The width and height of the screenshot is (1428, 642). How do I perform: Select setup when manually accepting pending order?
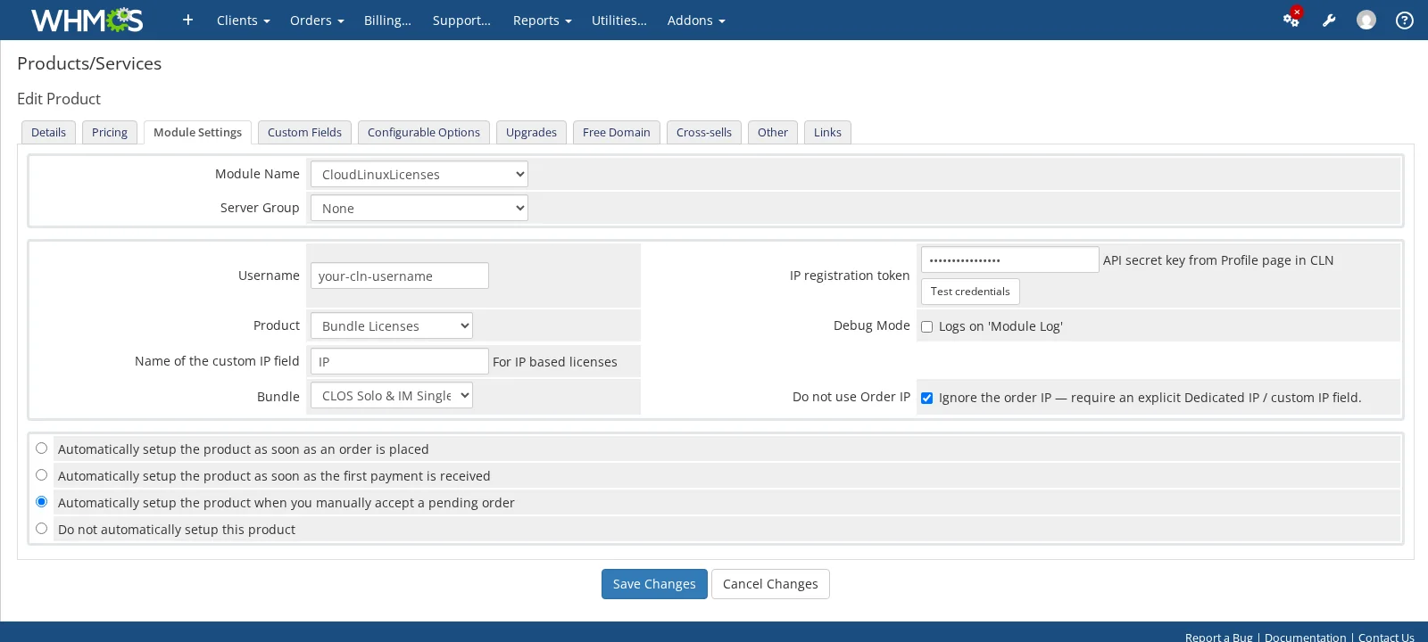click(41, 502)
